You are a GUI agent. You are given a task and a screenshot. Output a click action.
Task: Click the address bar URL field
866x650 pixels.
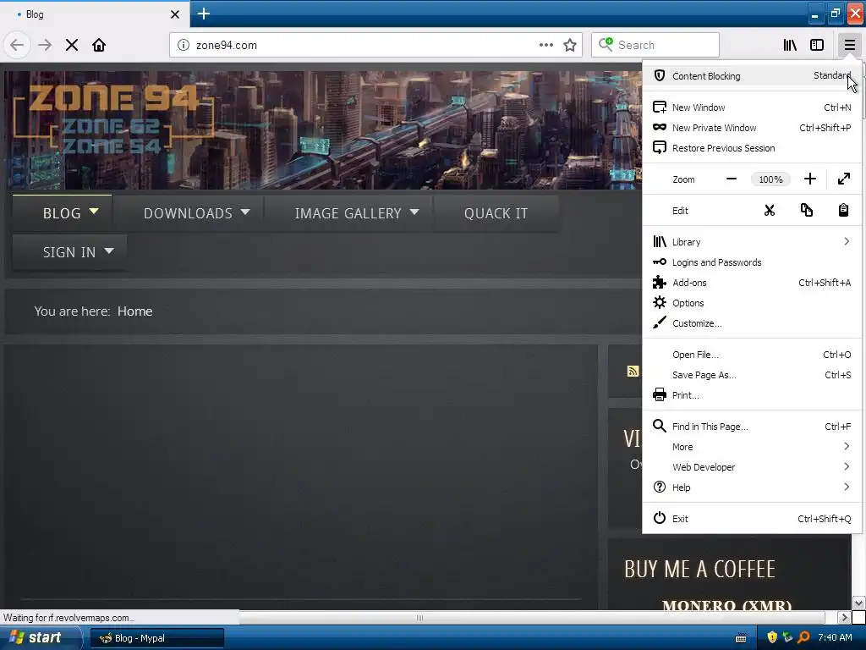point(364,45)
